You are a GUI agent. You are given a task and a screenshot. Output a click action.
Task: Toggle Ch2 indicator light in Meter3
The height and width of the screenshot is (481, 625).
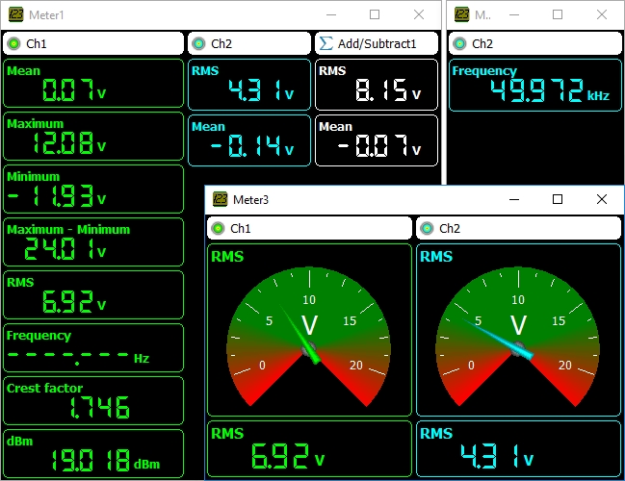click(x=427, y=228)
